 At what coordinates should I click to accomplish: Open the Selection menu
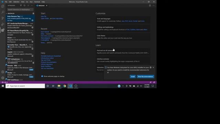[16, 2]
